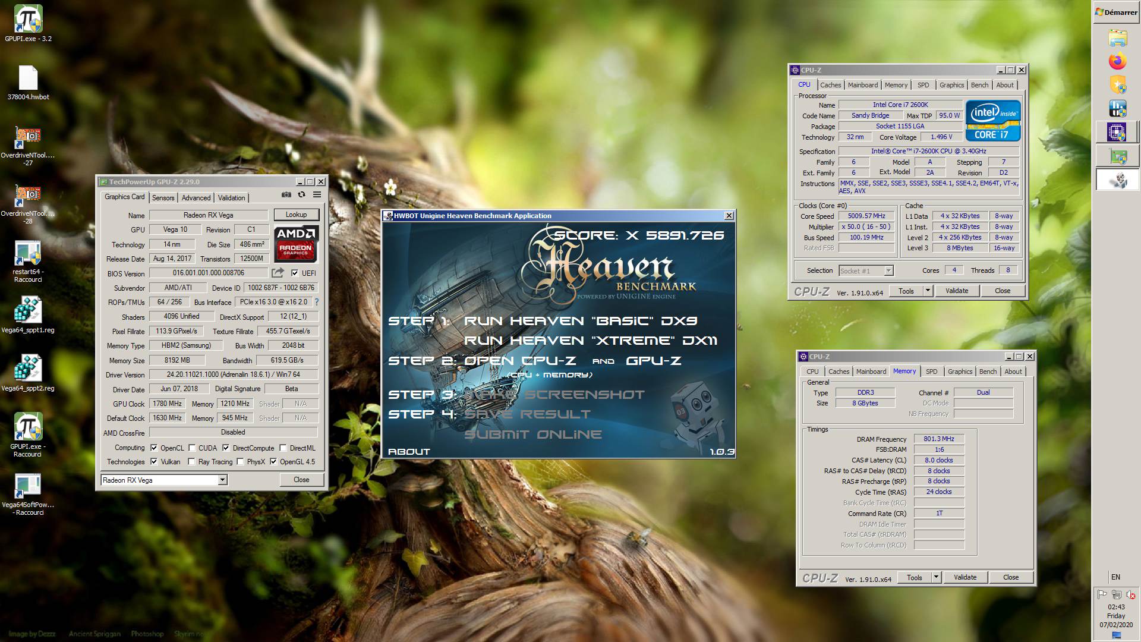1141x642 pixels.
Task: Click the Action Center flag tray icon
Action: [x=1102, y=594]
